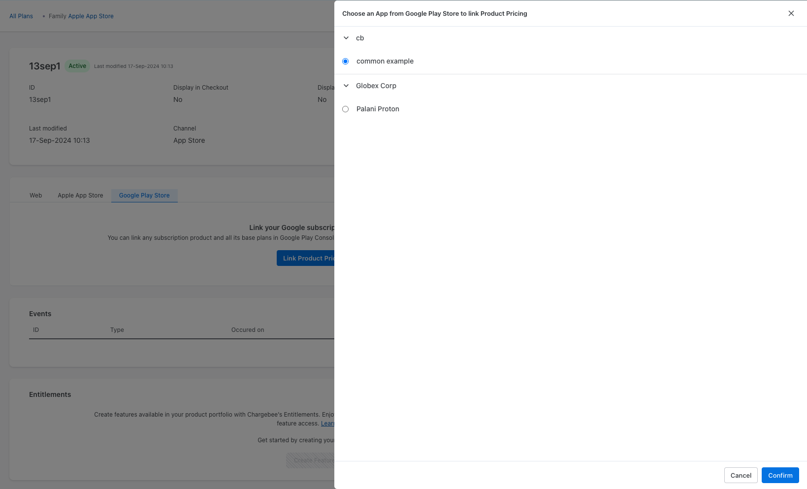The height and width of the screenshot is (489, 807).
Task: Collapse the cb group chevron
Action: 346,38
